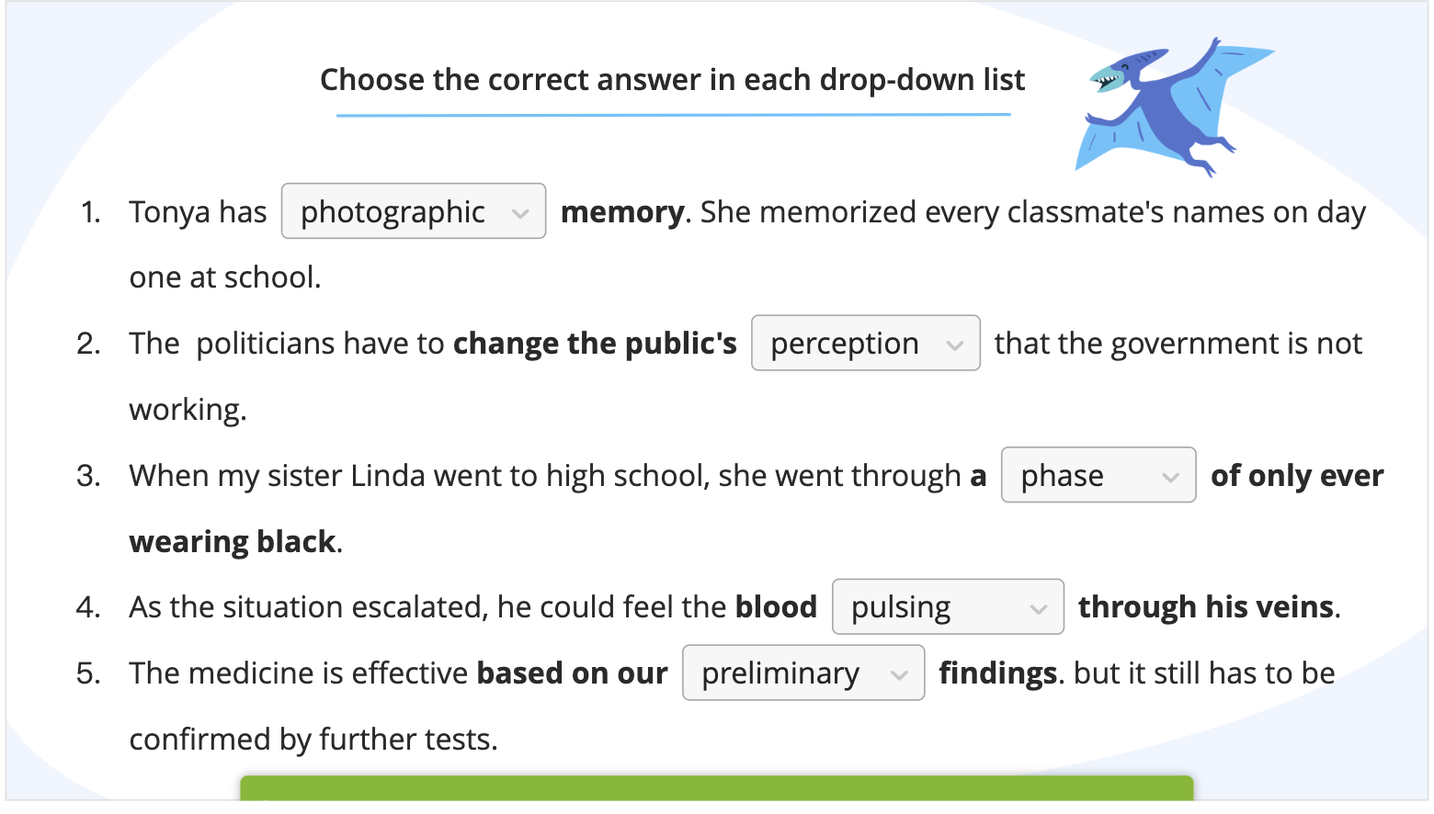Click the bold word "findings"
Viewport: 1434px width, 814px height.
[x=997, y=673]
